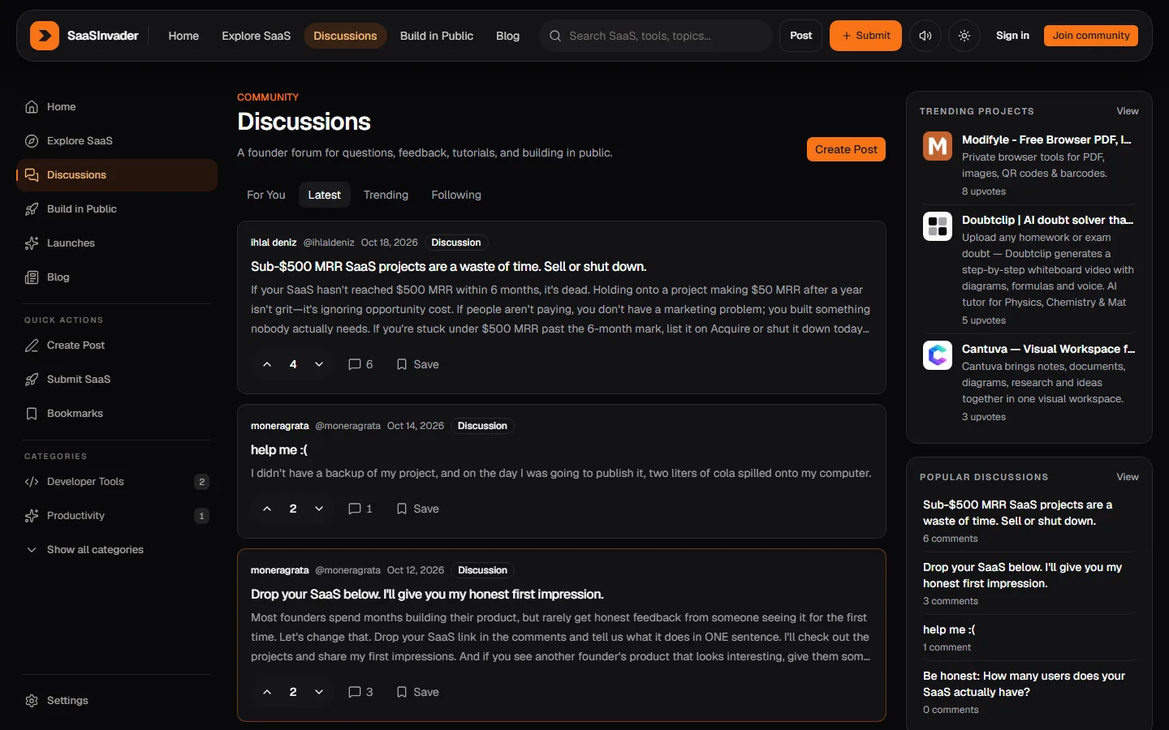The height and width of the screenshot is (730, 1169).
Task: Save the 'help me :(' post
Action: point(417,509)
